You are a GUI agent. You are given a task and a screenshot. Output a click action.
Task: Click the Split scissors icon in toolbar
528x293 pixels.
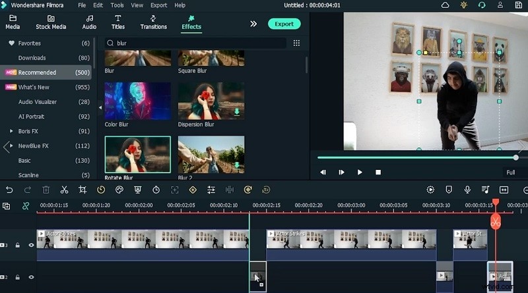tap(64, 190)
